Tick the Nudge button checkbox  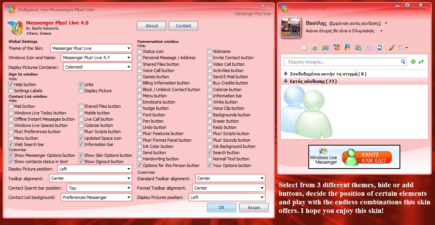139,108
